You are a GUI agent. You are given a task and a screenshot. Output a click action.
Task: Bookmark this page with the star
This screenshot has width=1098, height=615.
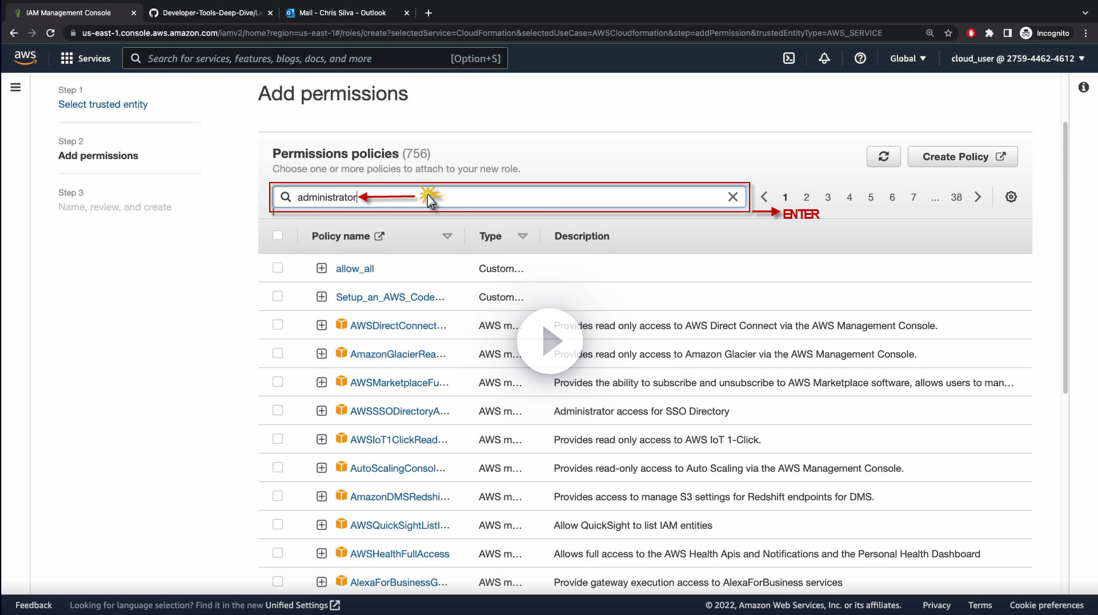948,33
